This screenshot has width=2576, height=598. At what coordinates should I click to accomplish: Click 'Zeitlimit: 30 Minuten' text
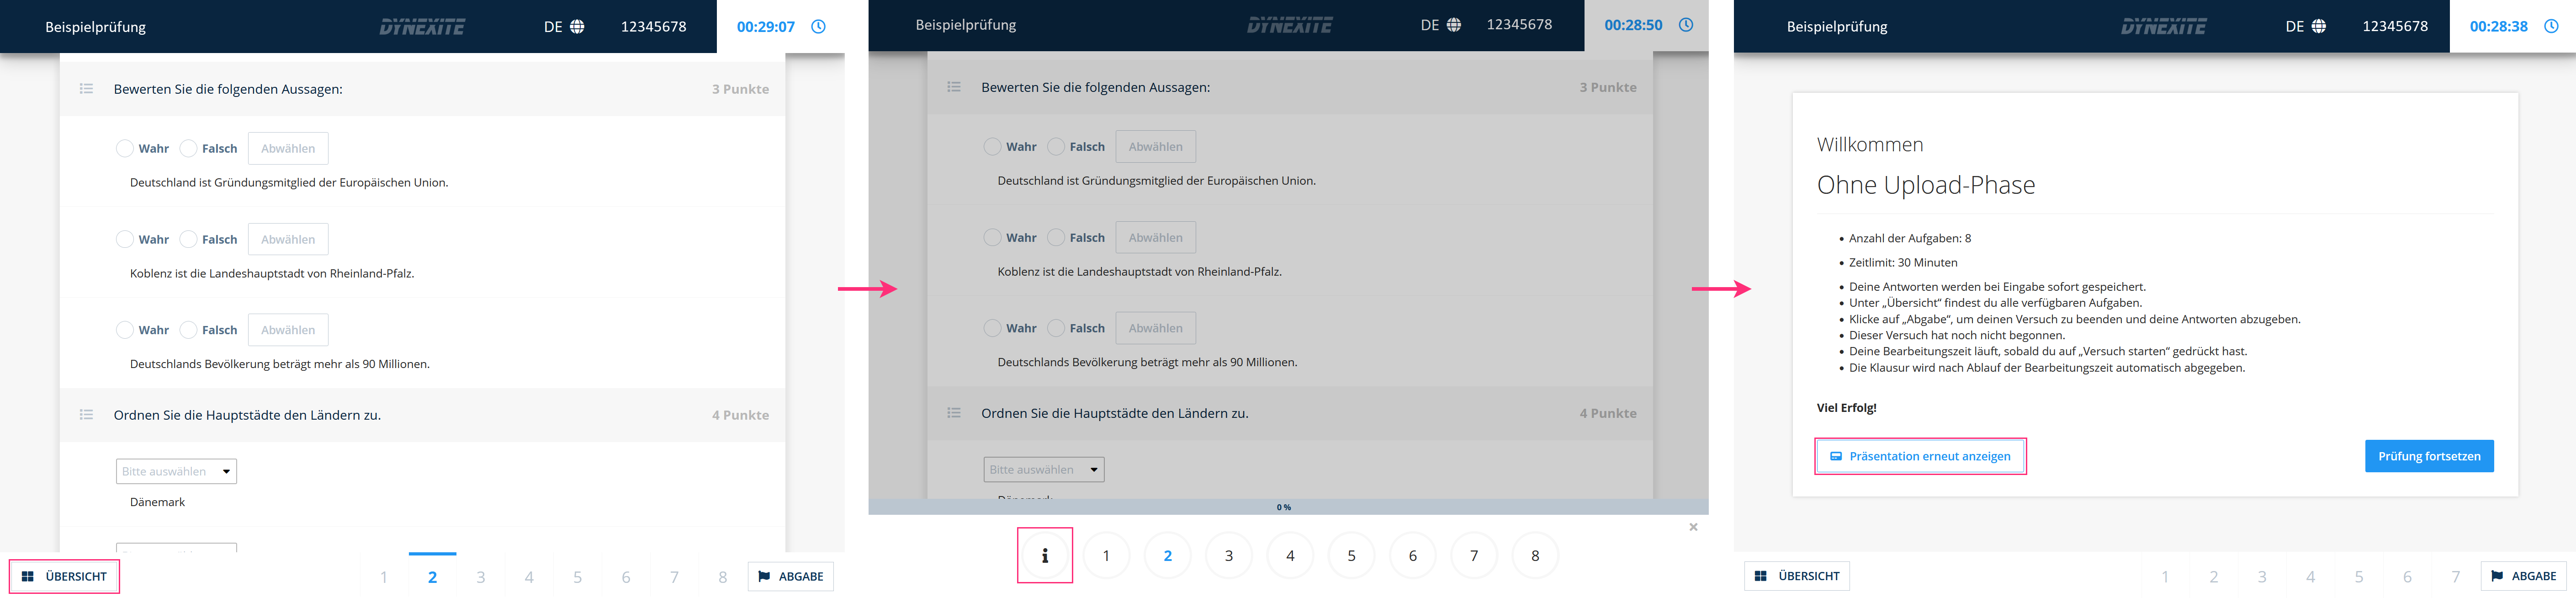pyautogui.click(x=1903, y=263)
